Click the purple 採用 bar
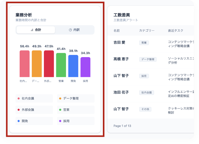 pos(85,67)
